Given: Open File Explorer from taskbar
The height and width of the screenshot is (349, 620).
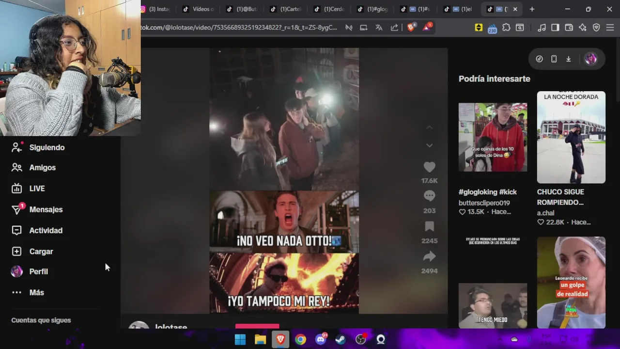Looking at the screenshot, I should point(260,340).
